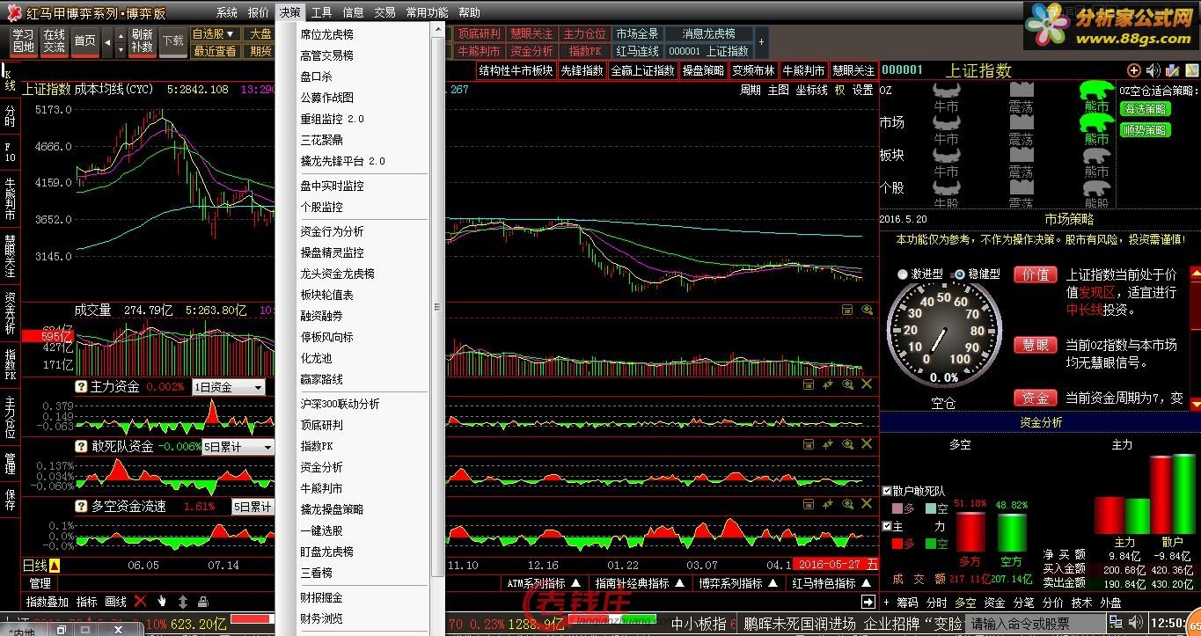Click the 下载 button
This screenshot has width=1201, height=636.
(x=172, y=41)
